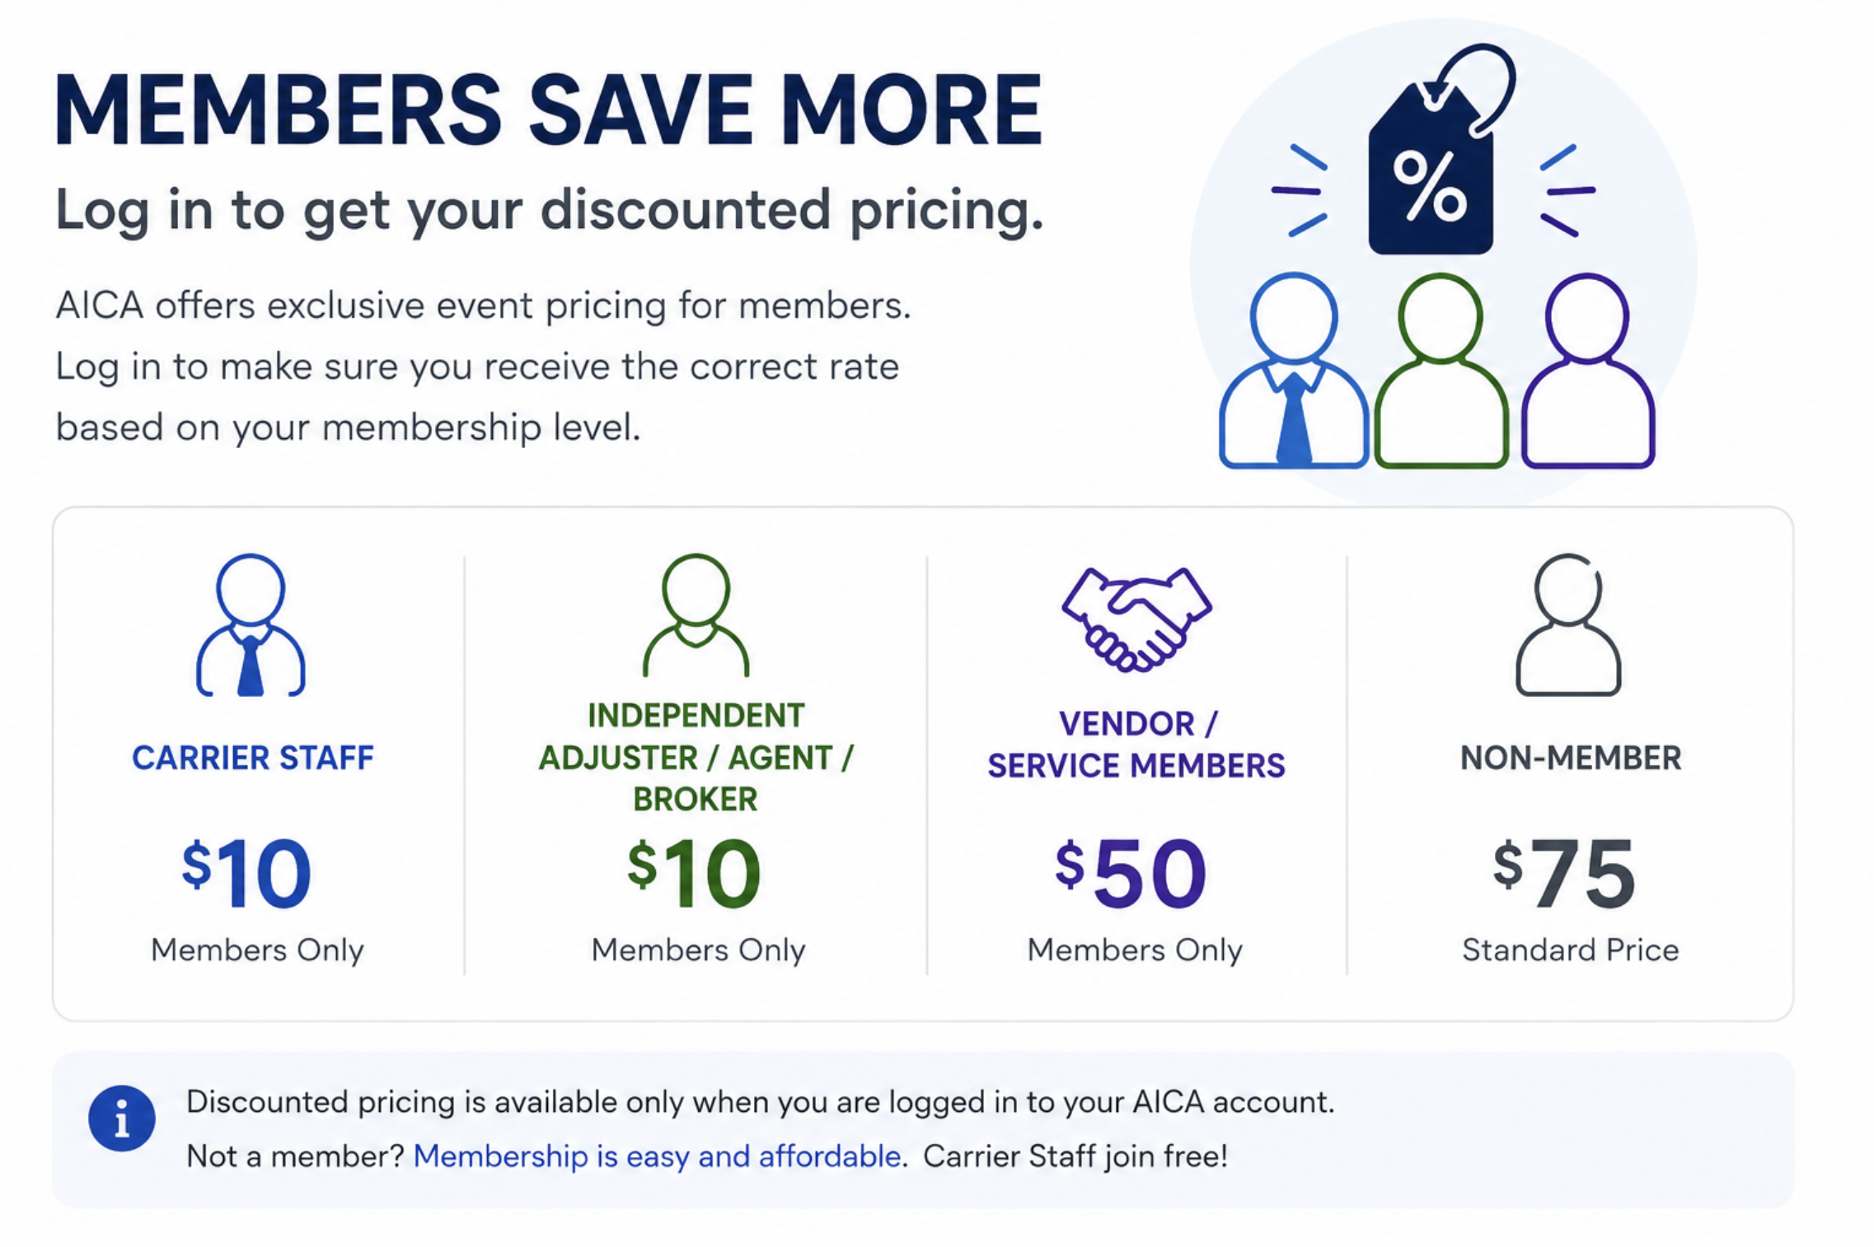The height and width of the screenshot is (1247, 1874).
Task: Click the percent discount tag icon
Action: (x=1441, y=149)
